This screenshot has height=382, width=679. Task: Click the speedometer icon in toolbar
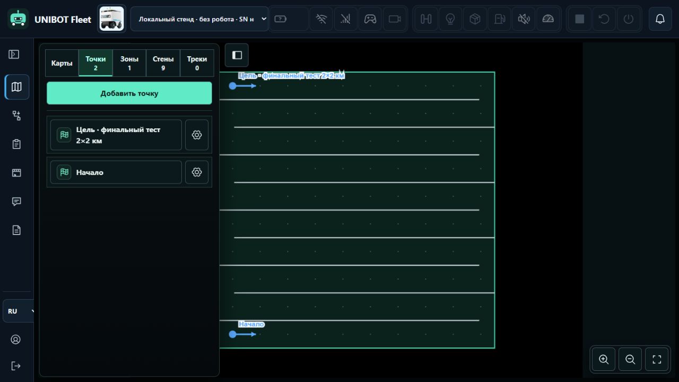coord(548,19)
